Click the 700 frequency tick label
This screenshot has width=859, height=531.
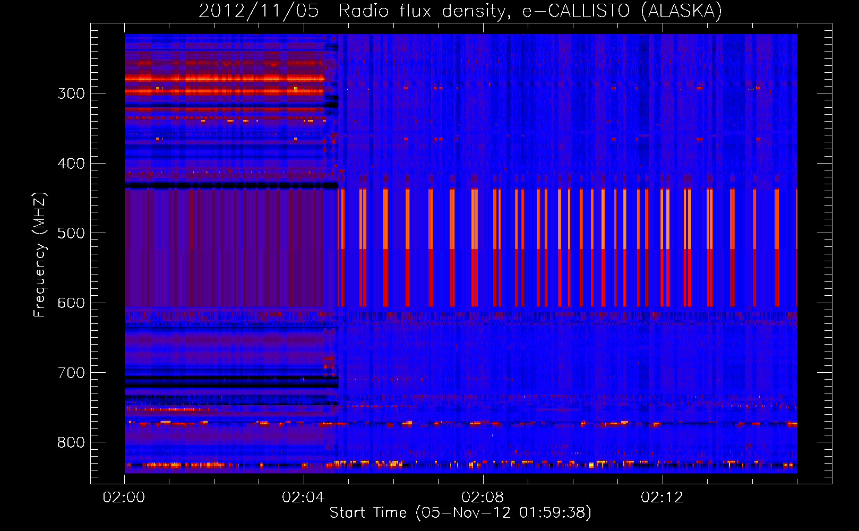click(x=71, y=373)
